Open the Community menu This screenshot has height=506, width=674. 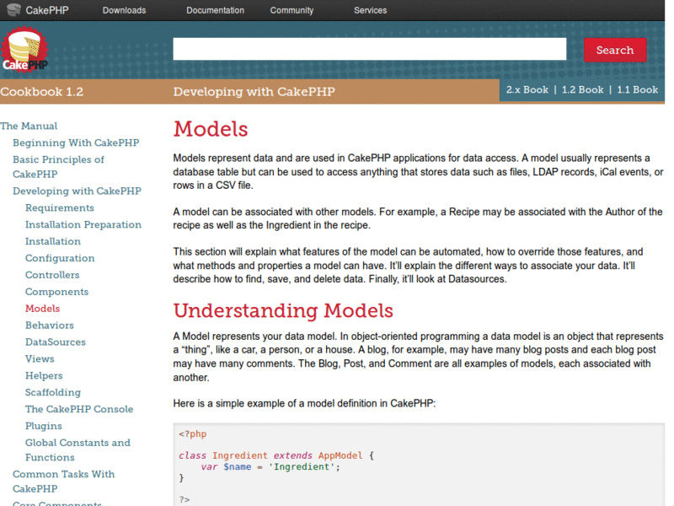point(292,10)
